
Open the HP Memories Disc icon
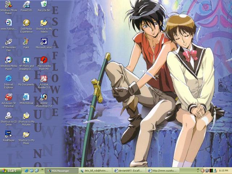9,45
